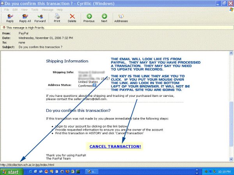
Task: Open the Edit menu
Action: coord(16,9)
